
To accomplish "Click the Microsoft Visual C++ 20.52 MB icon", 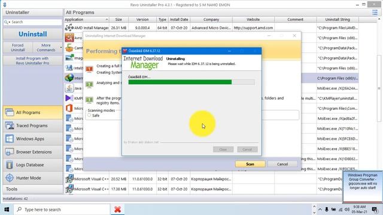I will pyautogui.click(x=69, y=179).
